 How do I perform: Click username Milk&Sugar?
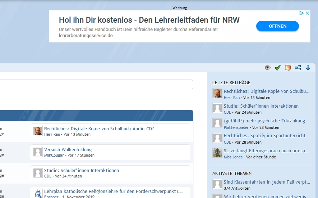click(x=53, y=155)
